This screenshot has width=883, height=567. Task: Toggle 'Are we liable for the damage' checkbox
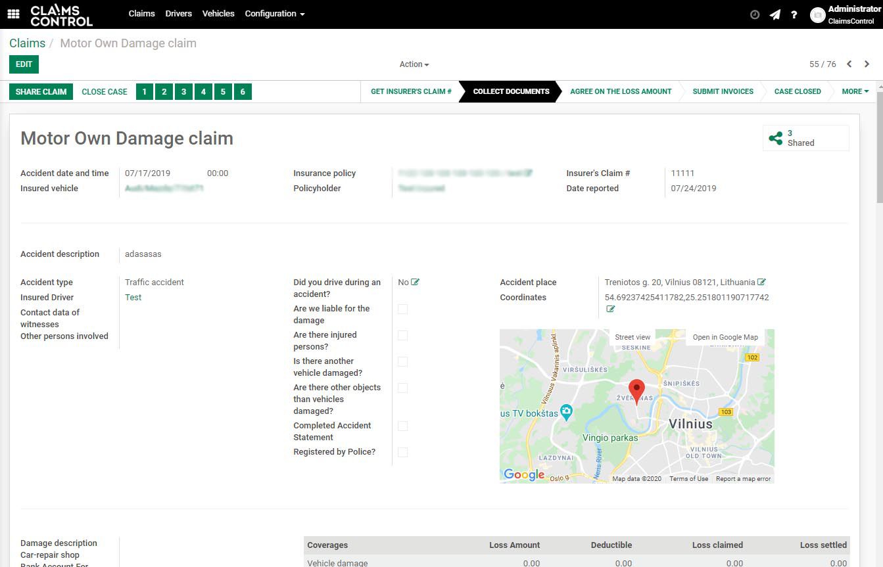click(x=403, y=309)
